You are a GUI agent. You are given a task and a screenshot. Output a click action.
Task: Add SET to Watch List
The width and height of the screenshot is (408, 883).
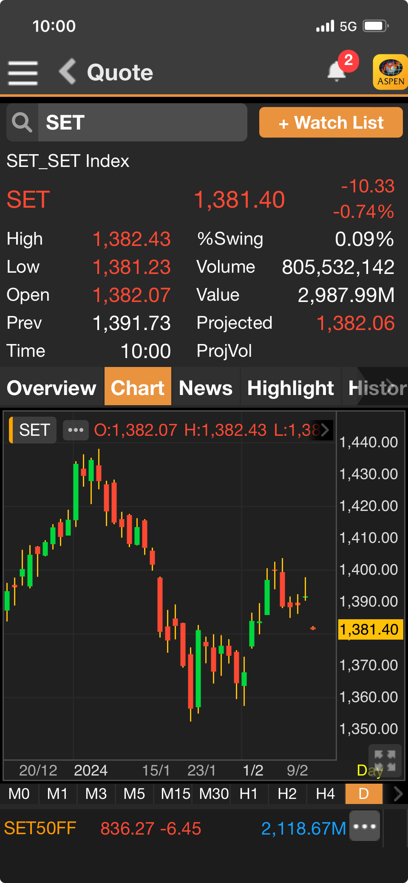coord(331,122)
